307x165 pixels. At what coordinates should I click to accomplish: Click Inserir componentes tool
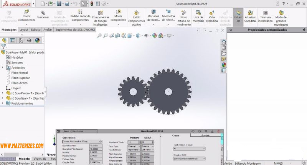pos(26,16)
